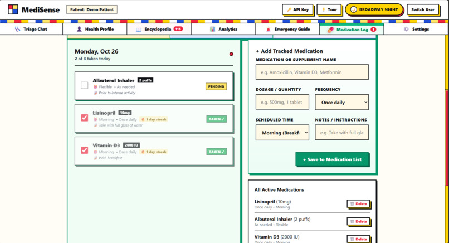The image size is (449, 243).
Task: Open the Frequency Once daily dropdown
Action: coord(341,103)
